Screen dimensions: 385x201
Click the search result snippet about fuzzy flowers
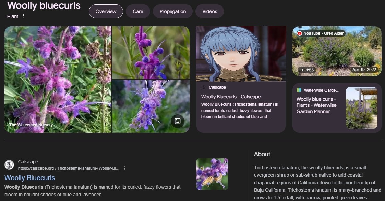pos(92,191)
